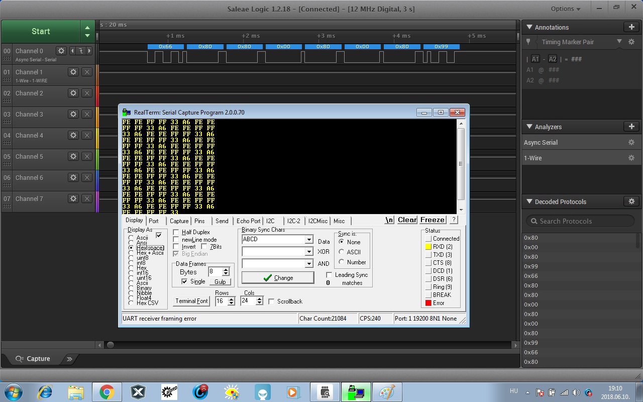Viewport: 643px width, 402px height.
Task: Select the Capture tab at bottom
Action: [33, 359]
